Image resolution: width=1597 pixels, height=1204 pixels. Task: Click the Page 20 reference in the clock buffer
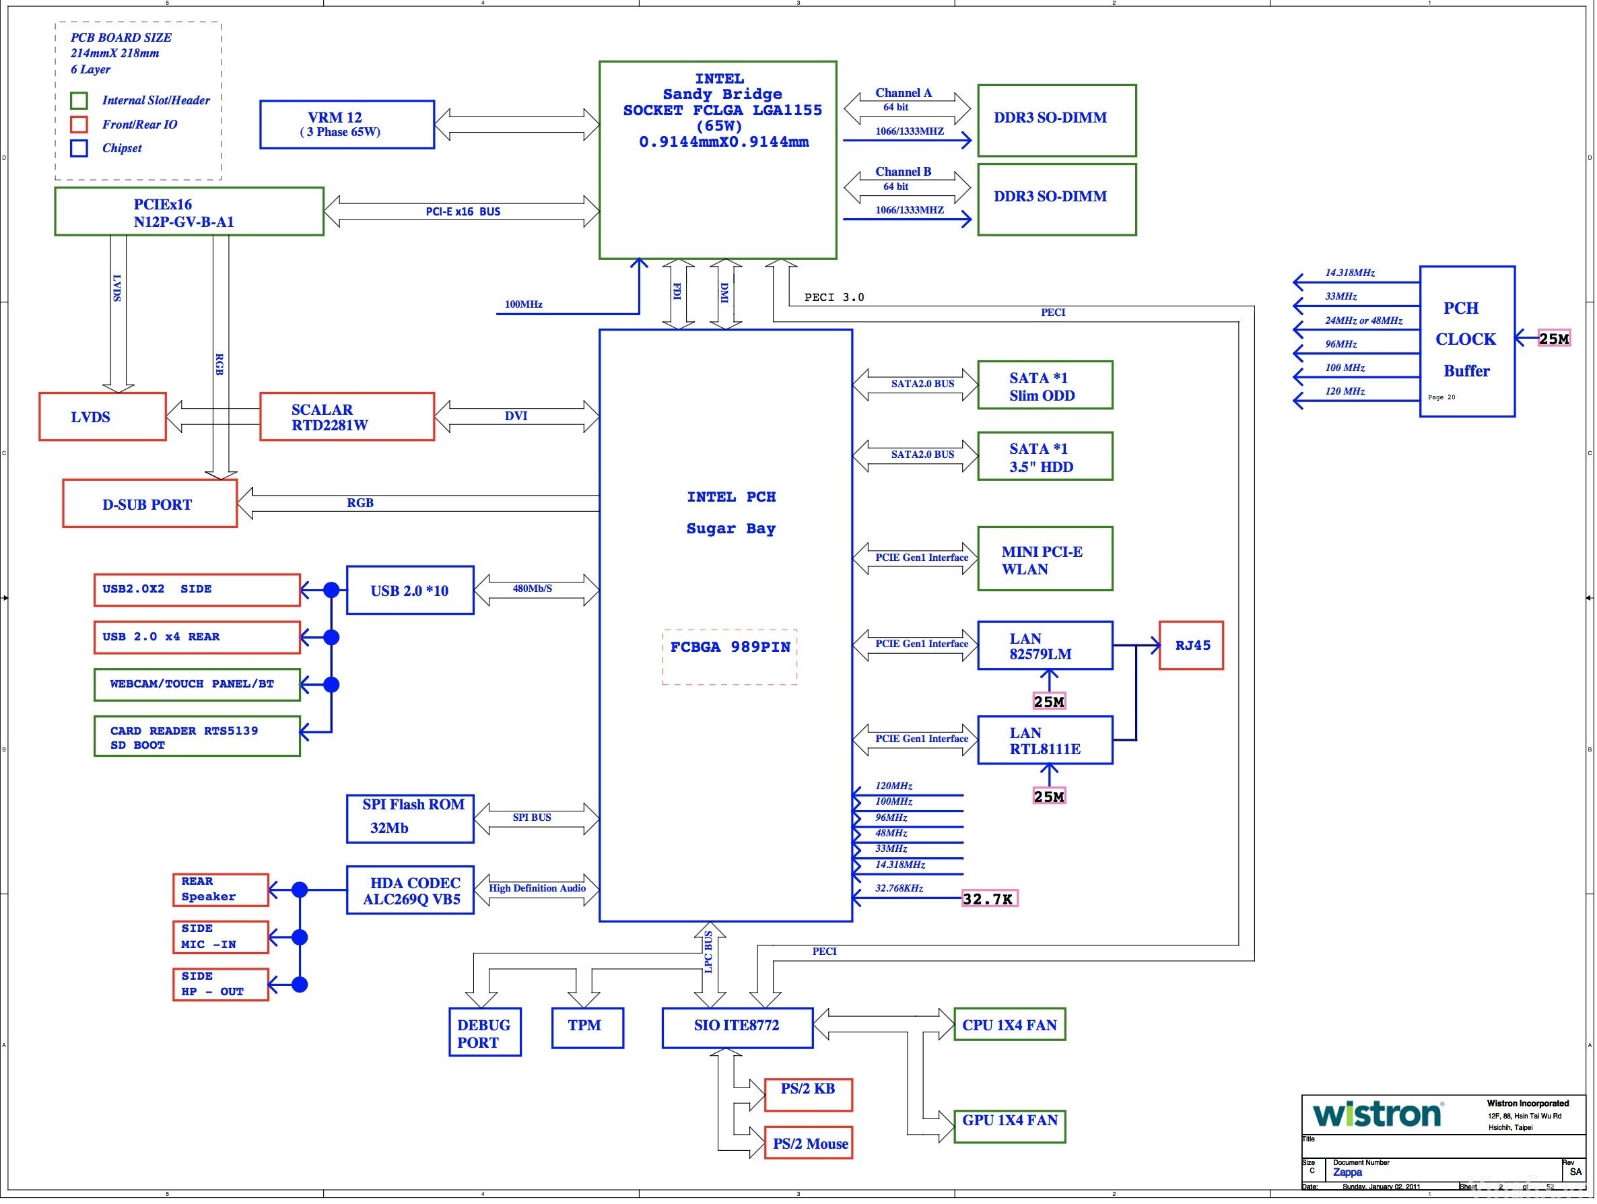(x=1441, y=397)
